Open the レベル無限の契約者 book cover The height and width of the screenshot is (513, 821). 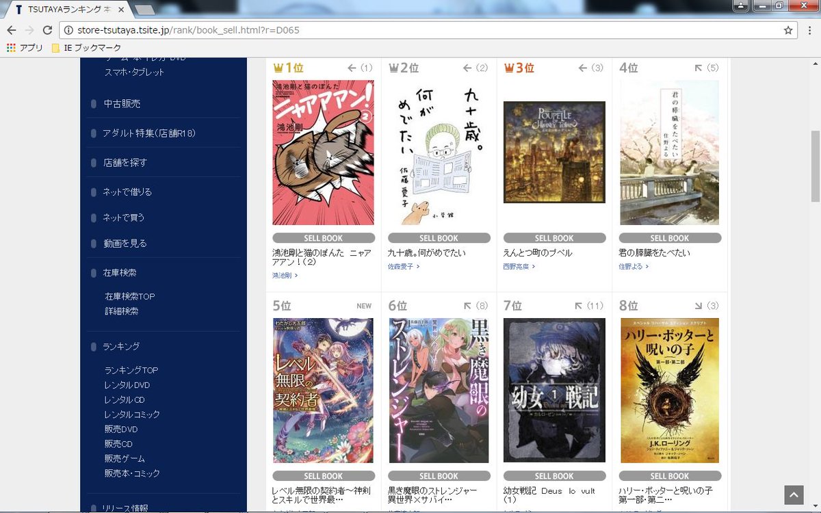point(323,391)
